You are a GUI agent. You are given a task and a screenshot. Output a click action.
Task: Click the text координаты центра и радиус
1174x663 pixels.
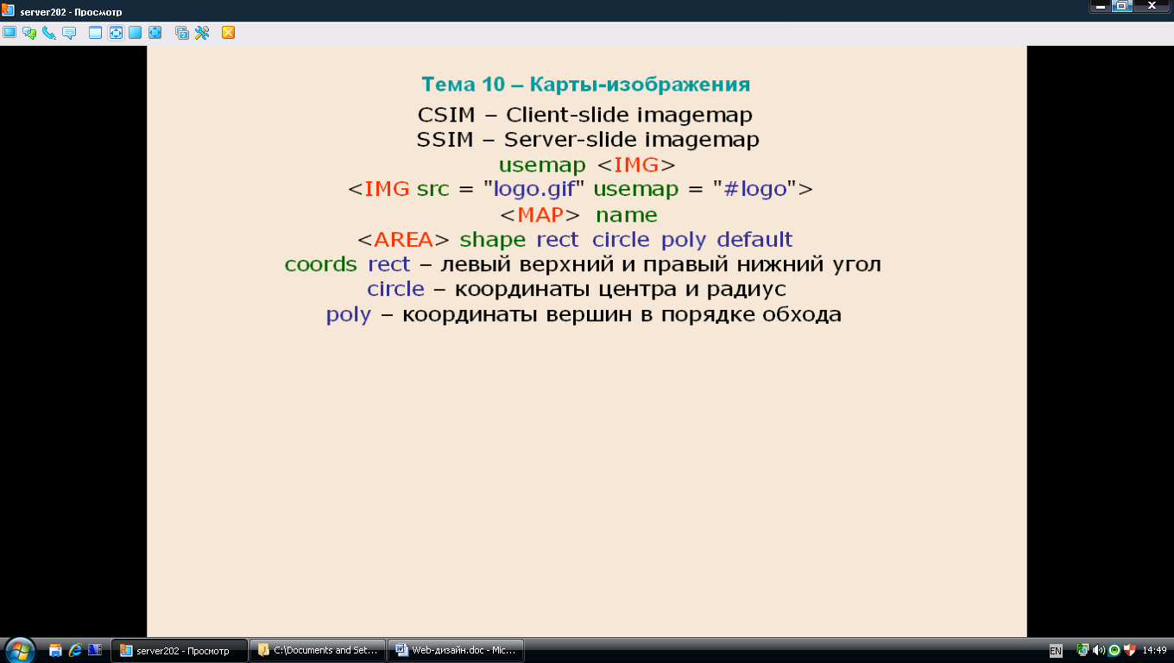[x=621, y=289]
